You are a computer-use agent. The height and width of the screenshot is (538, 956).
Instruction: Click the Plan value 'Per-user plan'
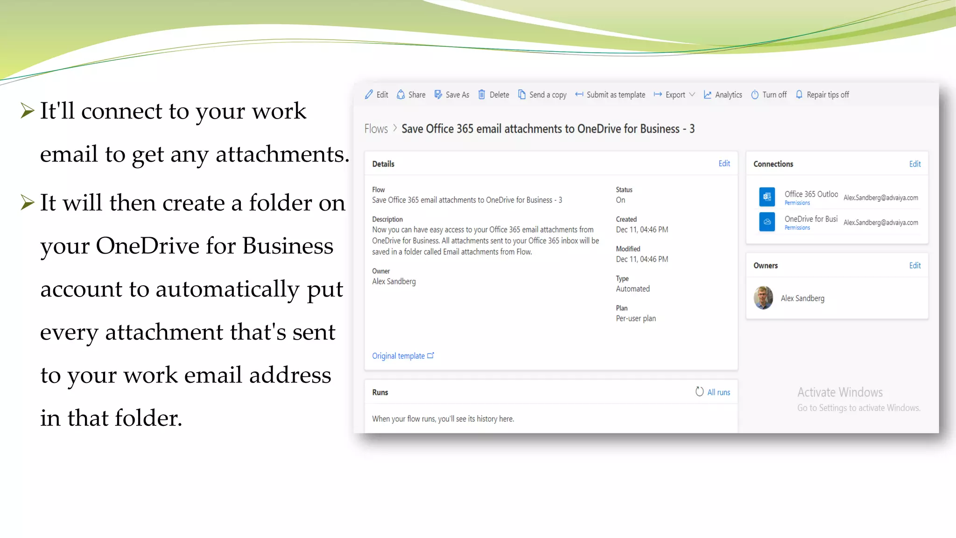pyautogui.click(x=635, y=319)
